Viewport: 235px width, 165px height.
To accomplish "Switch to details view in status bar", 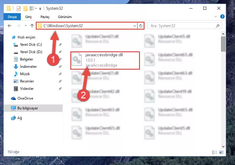I will (x=215, y=152).
